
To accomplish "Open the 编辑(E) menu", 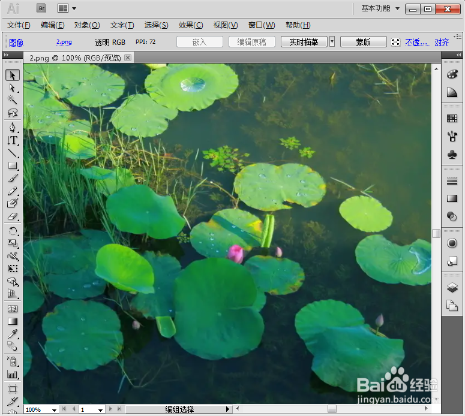I will pos(52,25).
